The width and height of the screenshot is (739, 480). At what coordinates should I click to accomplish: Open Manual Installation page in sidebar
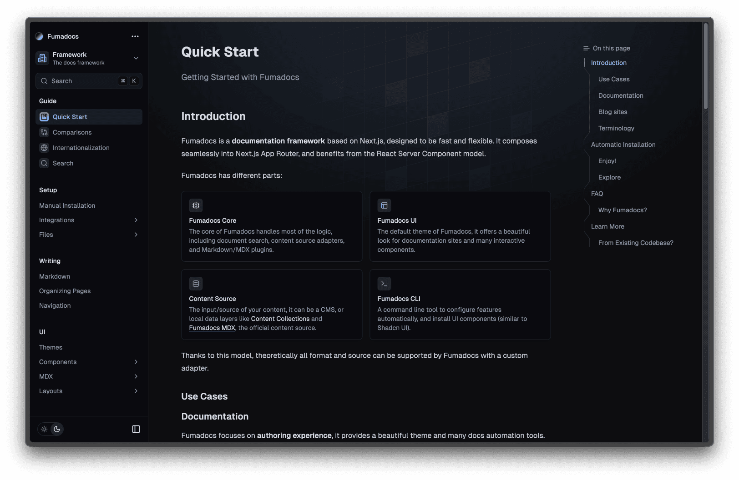tap(67, 205)
